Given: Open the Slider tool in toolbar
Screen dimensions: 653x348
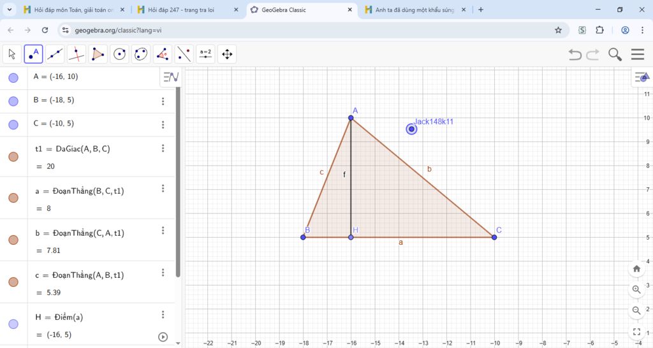Looking at the screenshot, I should pyautogui.click(x=205, y=54).
